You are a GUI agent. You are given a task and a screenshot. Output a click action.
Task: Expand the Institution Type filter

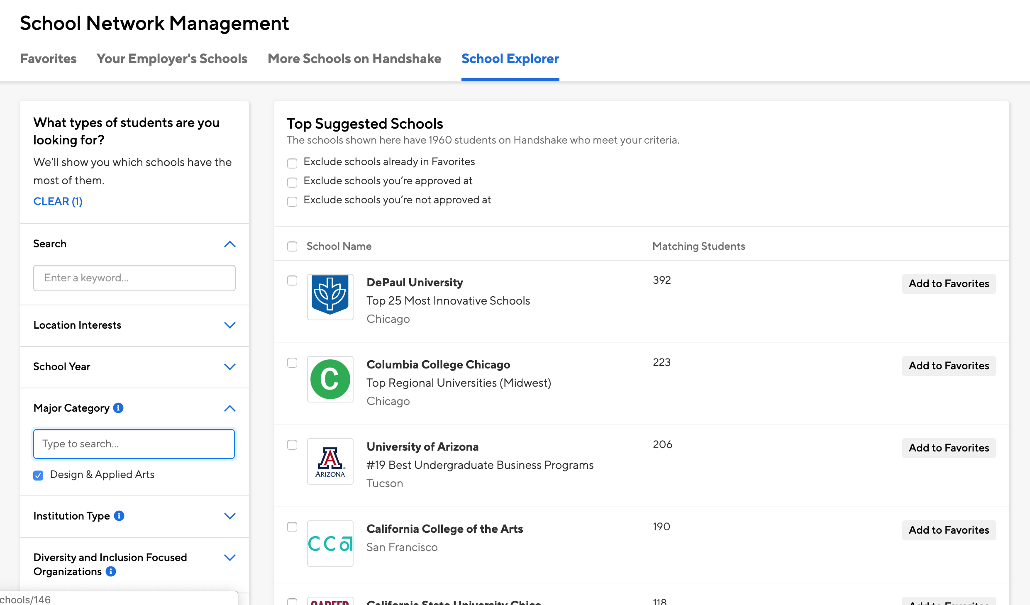pos(229,516)
